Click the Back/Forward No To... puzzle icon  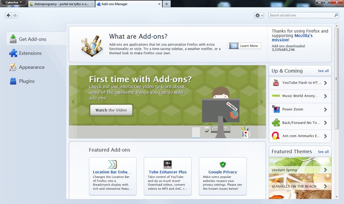coord(276,123)
